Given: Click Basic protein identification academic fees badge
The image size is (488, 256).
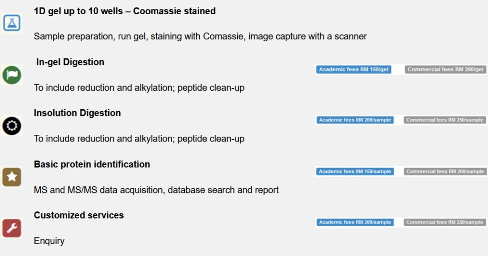Looking at the screenshot, I should point(355,171).
